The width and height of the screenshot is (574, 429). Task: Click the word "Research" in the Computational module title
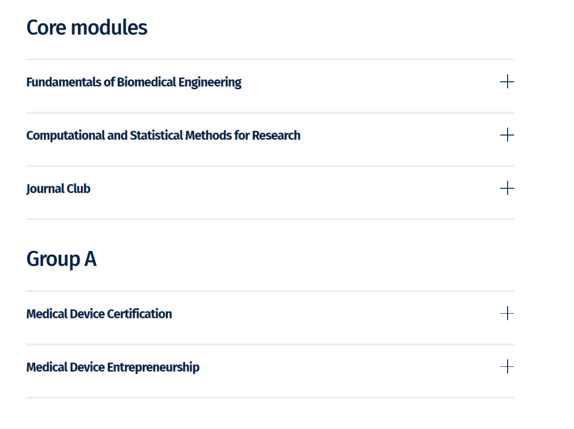[x=276, y=136]
